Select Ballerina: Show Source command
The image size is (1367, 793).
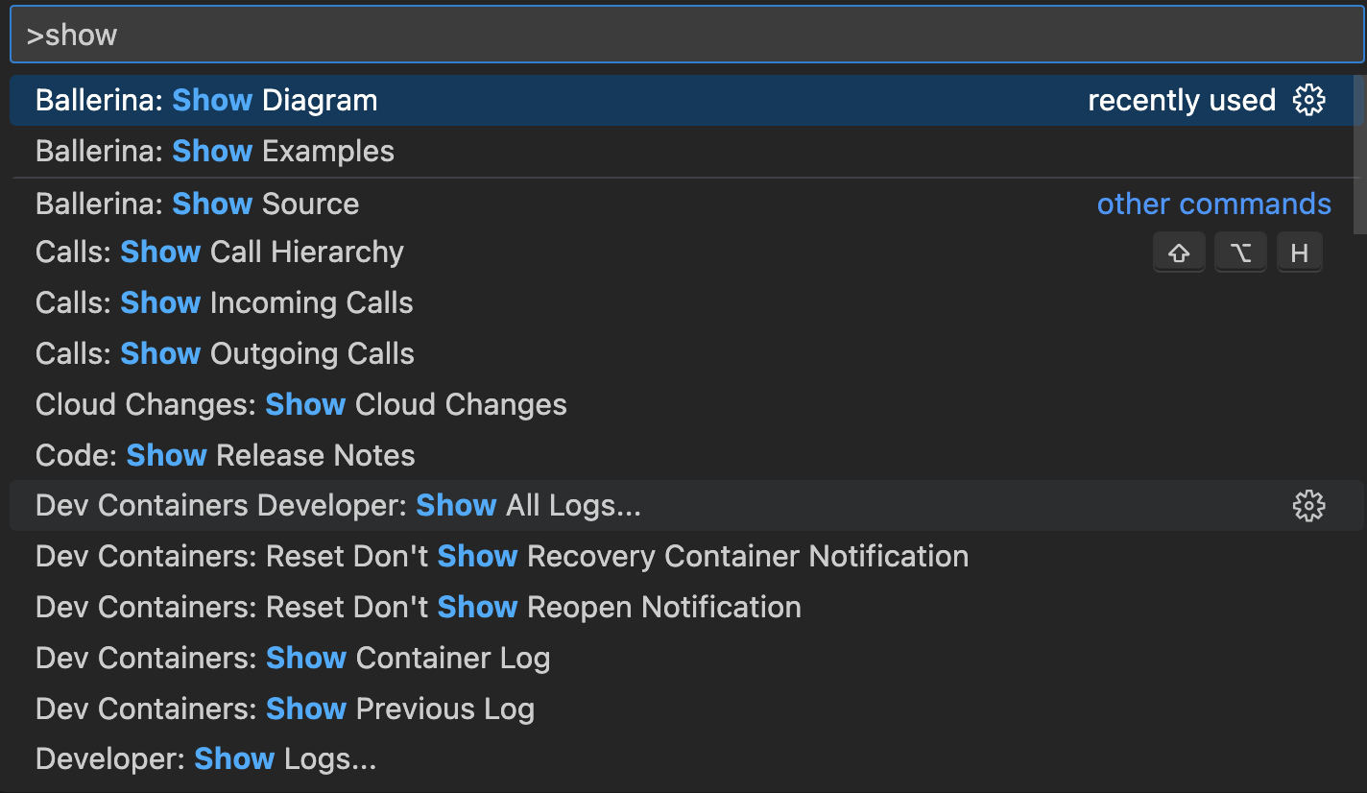click(x=682, y=204)
